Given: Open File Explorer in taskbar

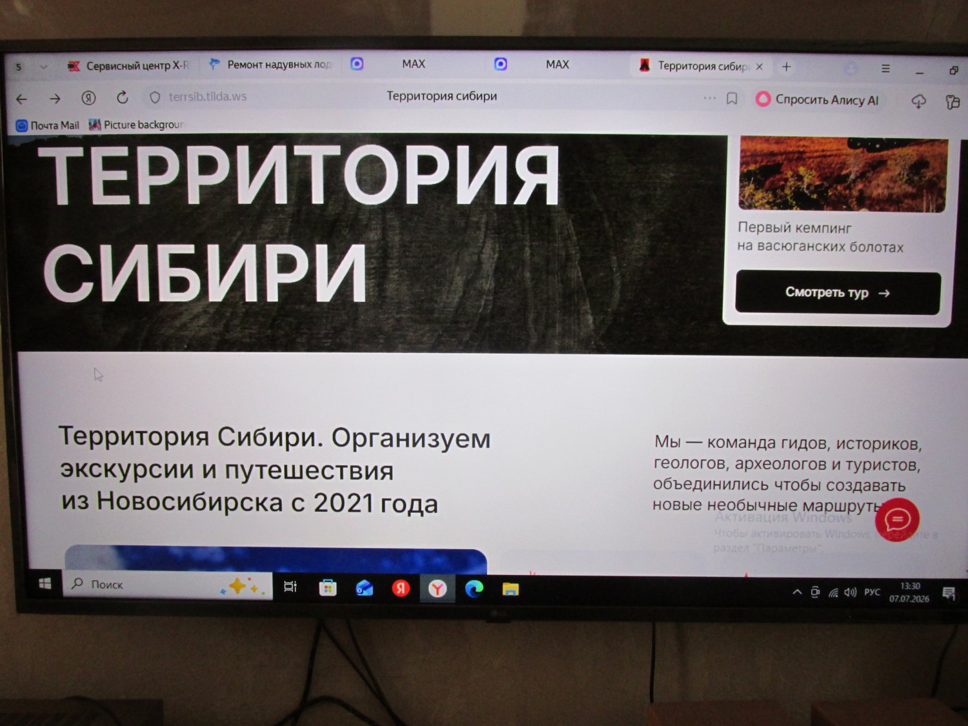Looking at the screenshot, I should 510,589.
